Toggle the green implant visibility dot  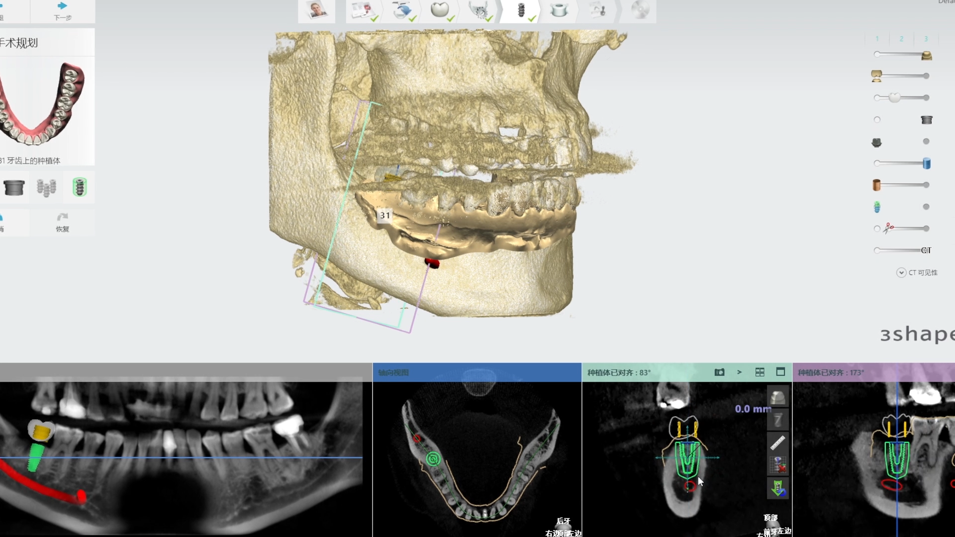tap(926, 207)
